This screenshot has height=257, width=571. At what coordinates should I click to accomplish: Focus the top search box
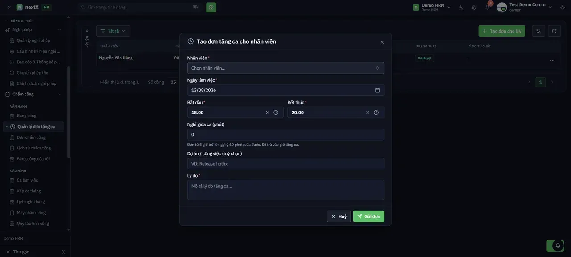[139, 7]
